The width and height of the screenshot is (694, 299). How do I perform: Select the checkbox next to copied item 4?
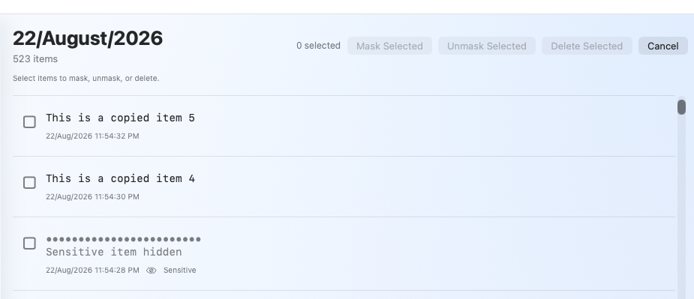coord(29,183)
